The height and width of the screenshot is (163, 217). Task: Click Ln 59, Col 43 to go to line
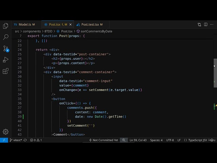click(x=138, y=140)
